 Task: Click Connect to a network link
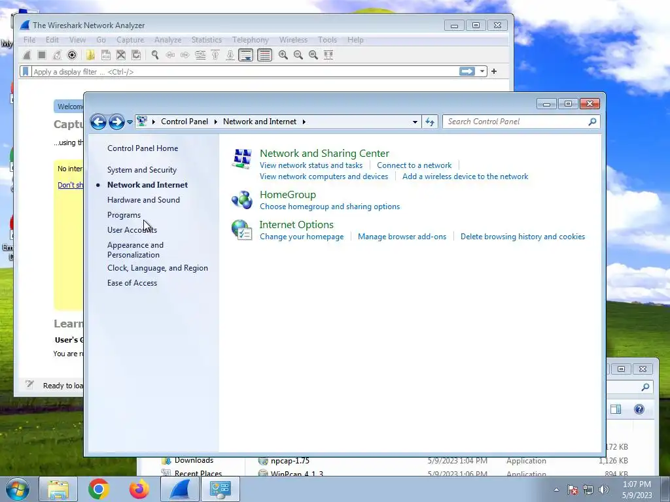click(414, 165)
